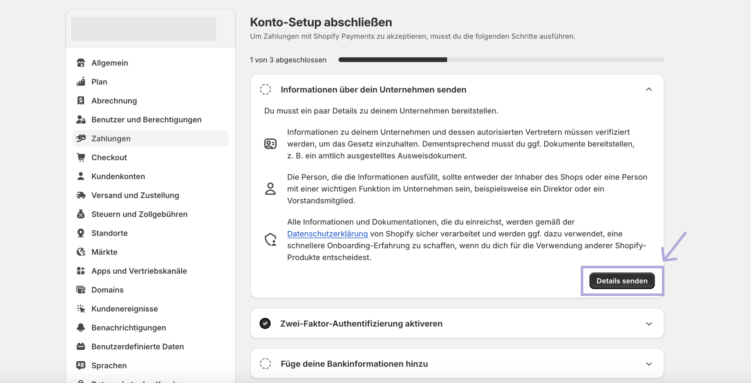This screenshot has height=383, width=751.
Task: Open Steuern und Zollgebühren
Action: 151,214
